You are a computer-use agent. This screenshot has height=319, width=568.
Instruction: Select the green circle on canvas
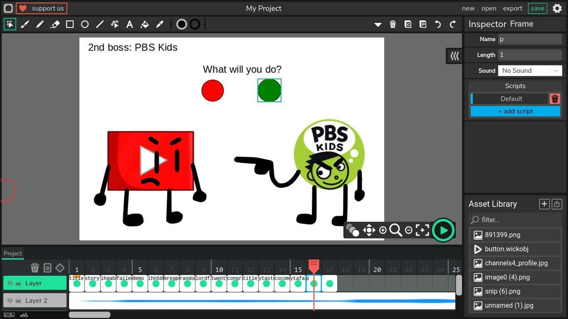[x=269, y=90]
